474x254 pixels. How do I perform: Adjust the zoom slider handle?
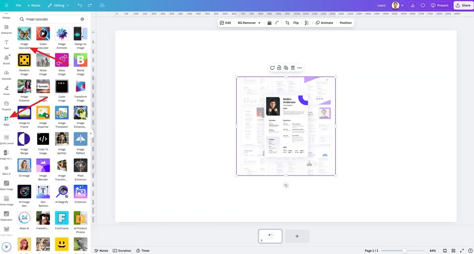pos(404,251)
